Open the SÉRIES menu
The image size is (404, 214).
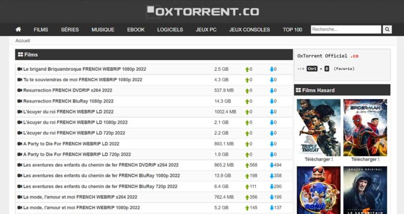[70, 30]
